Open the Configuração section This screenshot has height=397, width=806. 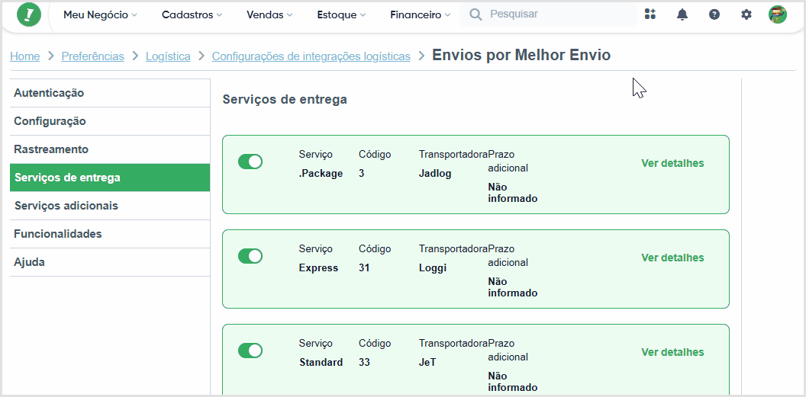pos(110,122)
